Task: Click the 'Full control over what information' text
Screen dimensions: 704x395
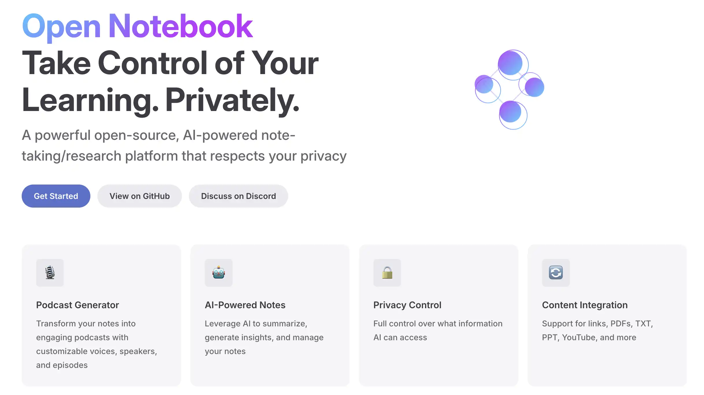Action: coord(438,323)
